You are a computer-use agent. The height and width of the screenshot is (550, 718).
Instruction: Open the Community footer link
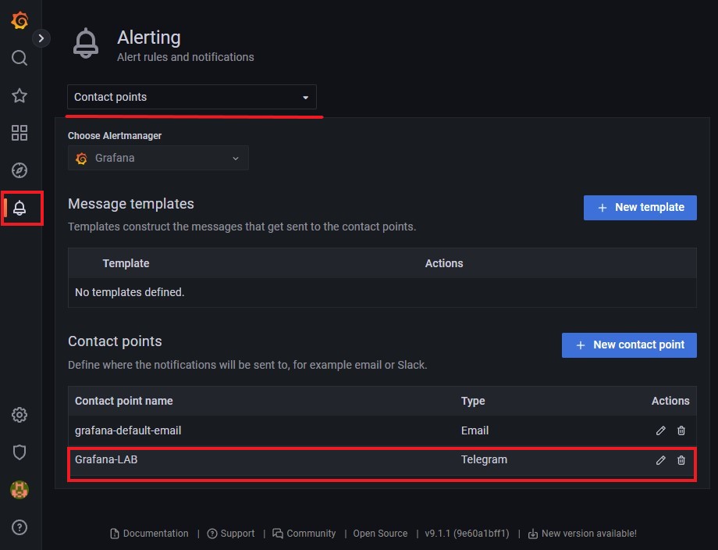(x=304, y=534)
